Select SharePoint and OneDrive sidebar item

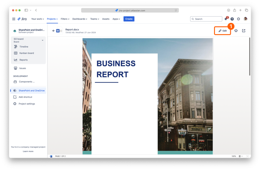click(31, 91)
